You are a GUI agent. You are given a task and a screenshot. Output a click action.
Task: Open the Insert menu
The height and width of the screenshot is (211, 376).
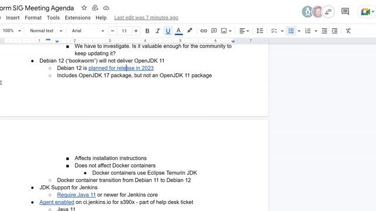coord(13,18)
